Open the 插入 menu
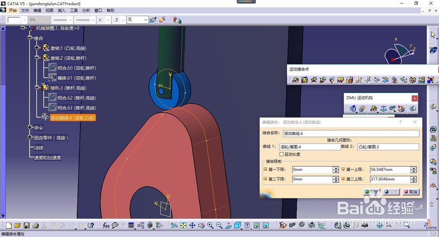This screenshot has width=439, height=237. (61, 11)
